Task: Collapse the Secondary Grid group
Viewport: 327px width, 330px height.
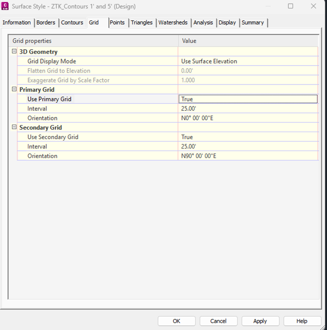Action: pyautogui.click(x=14, y=127)
